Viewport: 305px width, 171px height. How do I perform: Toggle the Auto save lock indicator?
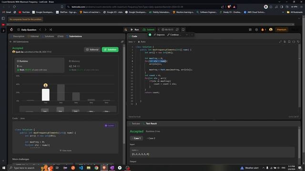coord(142,42)
